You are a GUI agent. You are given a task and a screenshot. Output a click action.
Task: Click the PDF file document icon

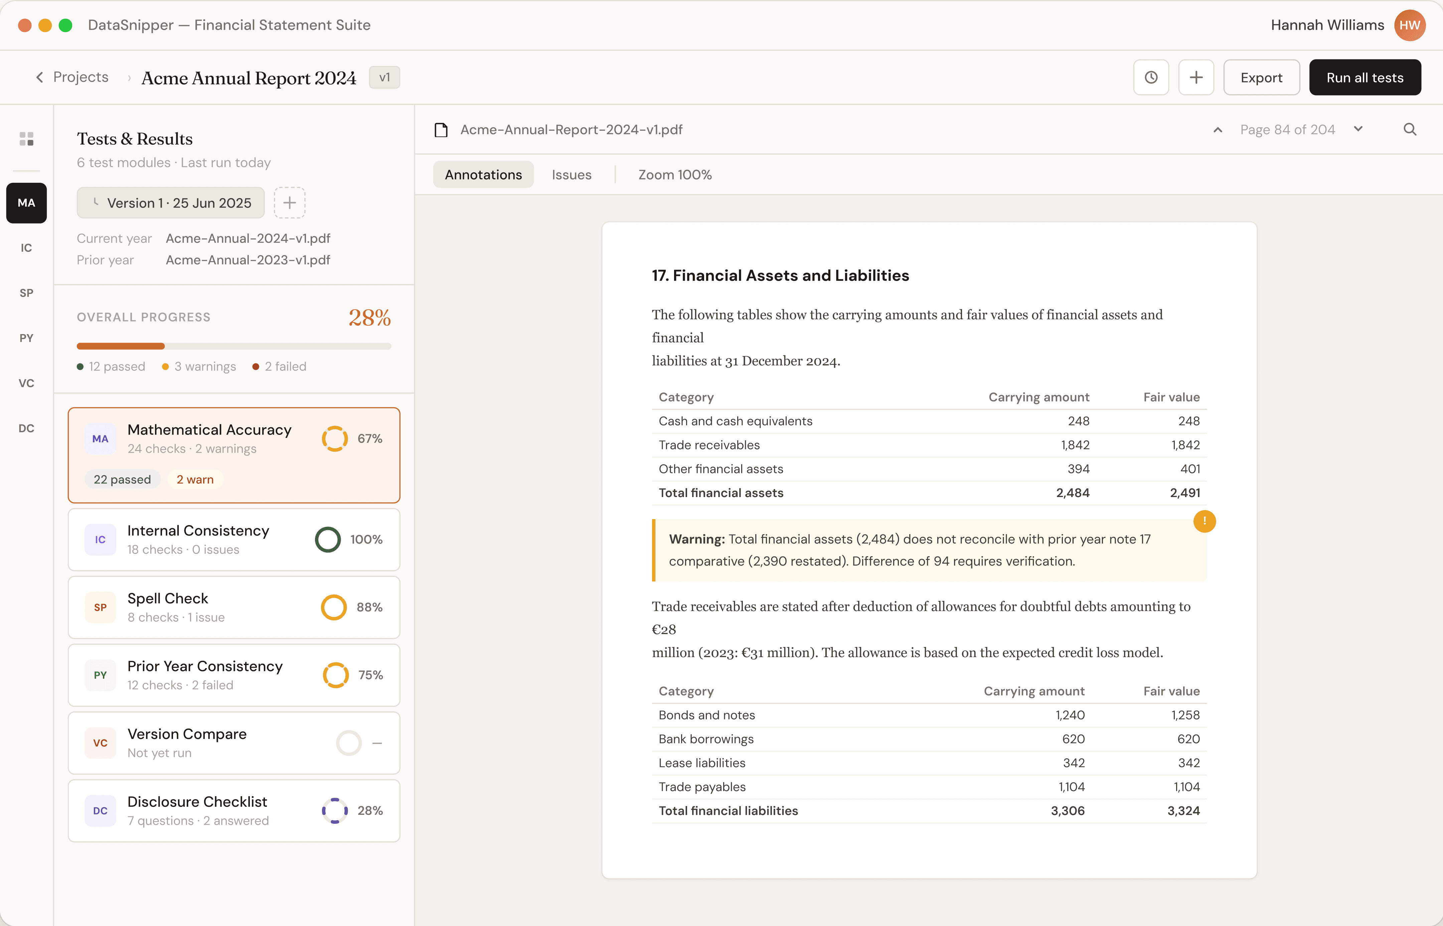point(441,130)
